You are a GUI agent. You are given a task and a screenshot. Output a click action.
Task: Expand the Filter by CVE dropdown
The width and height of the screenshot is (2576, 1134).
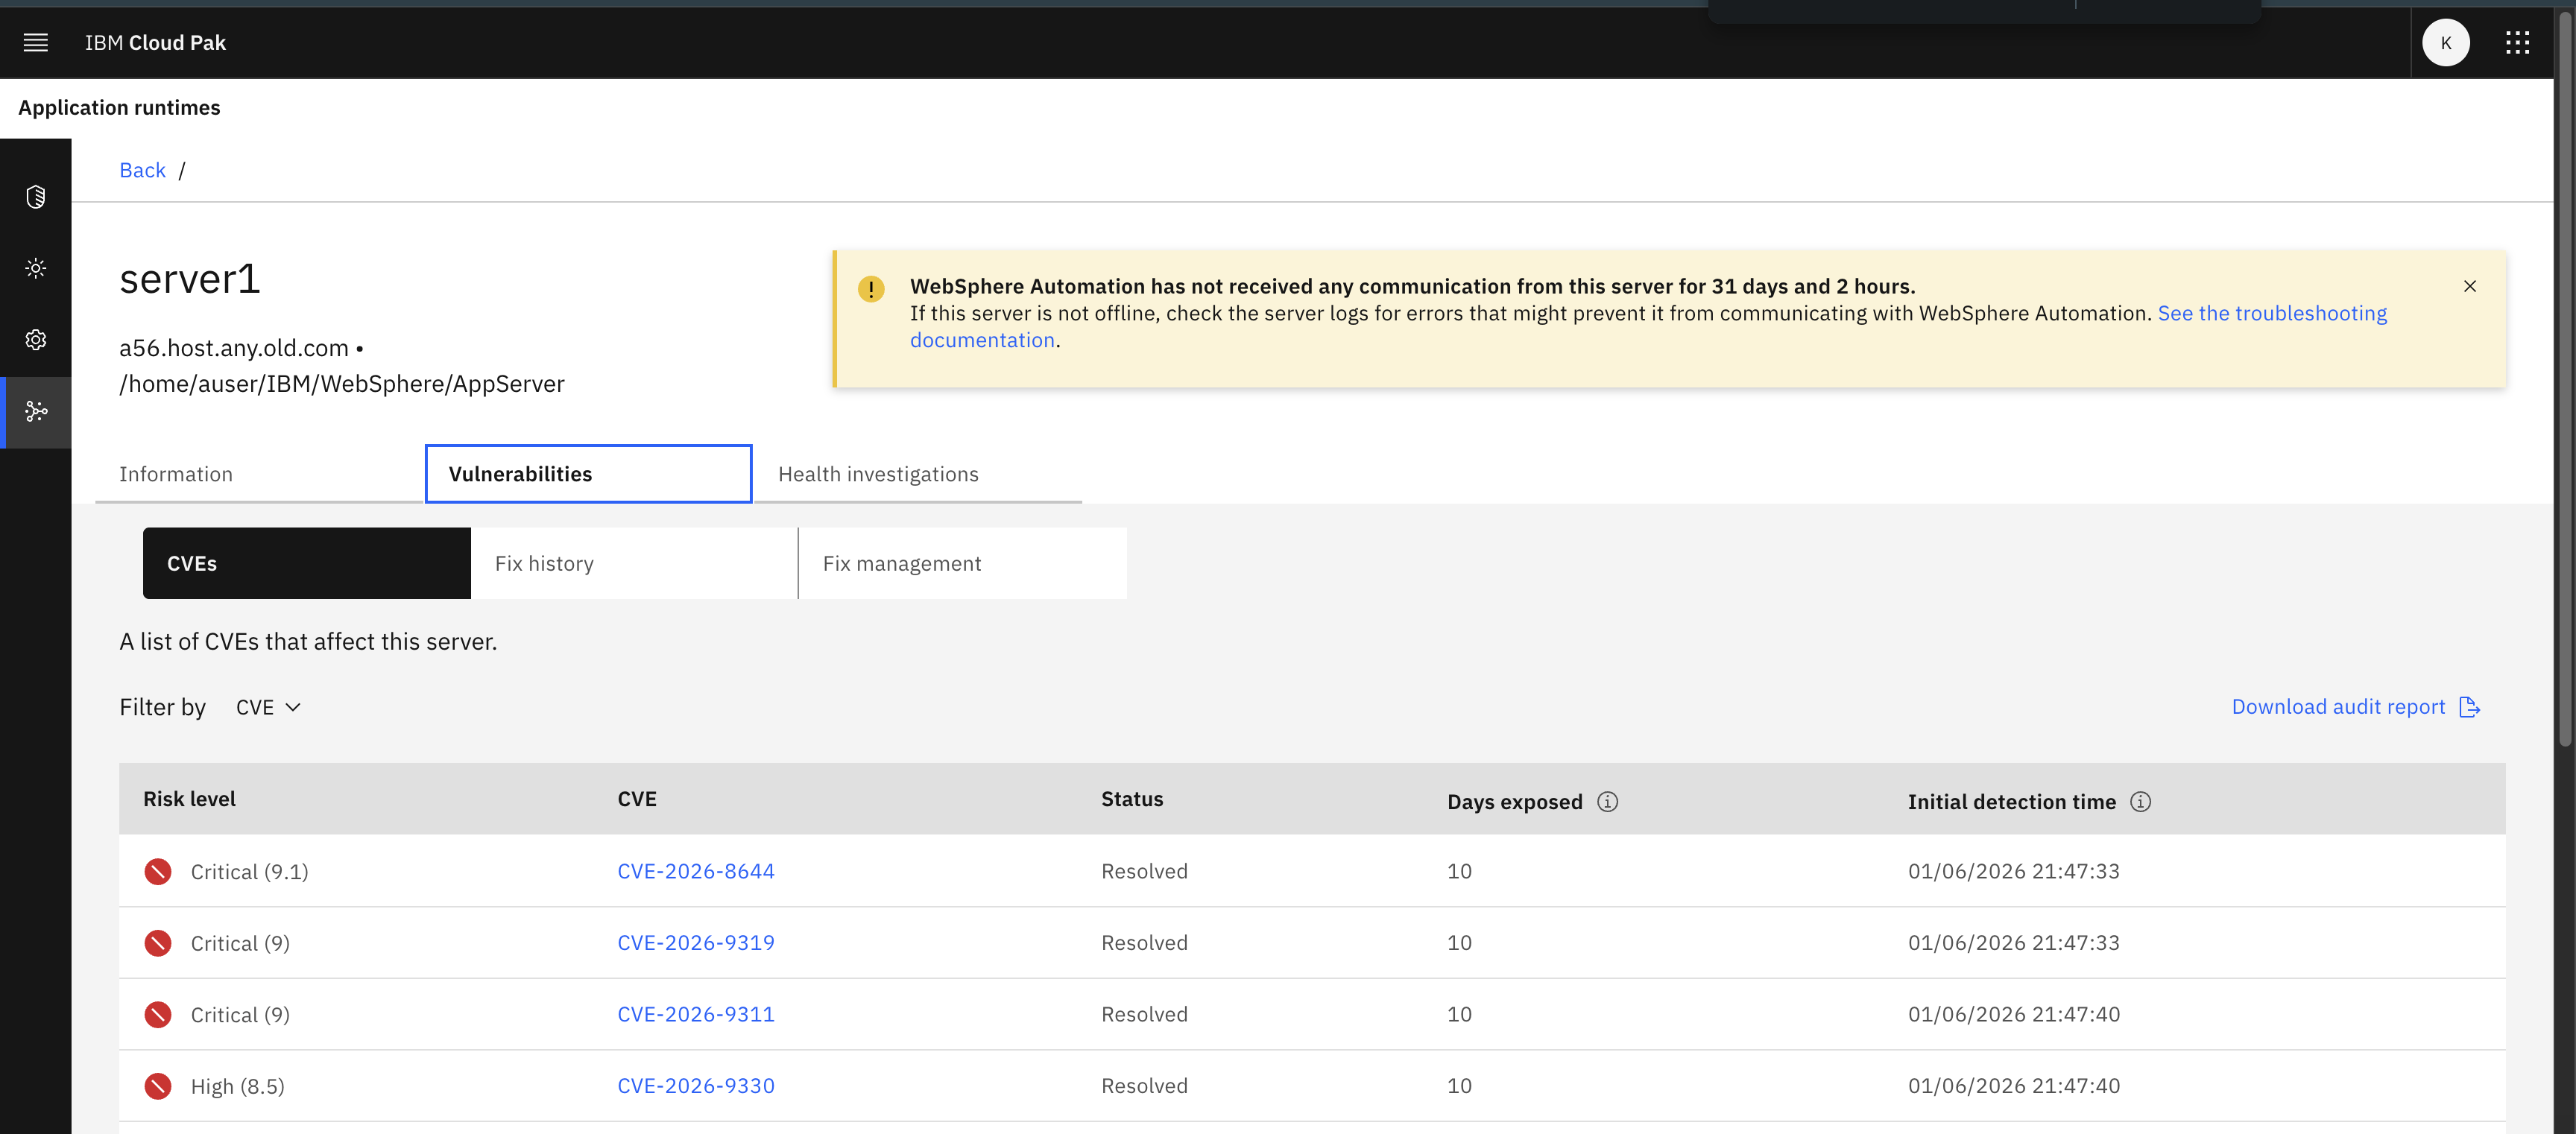point(268,708)
